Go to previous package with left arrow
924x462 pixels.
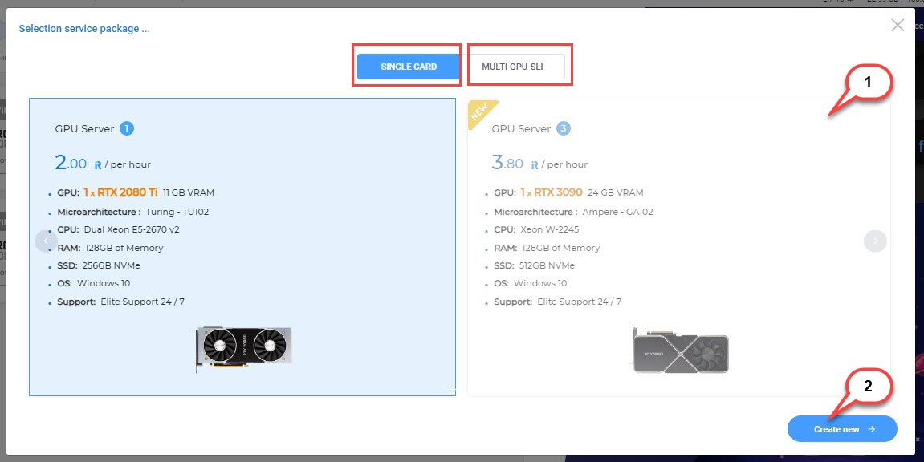pos(46,241)
